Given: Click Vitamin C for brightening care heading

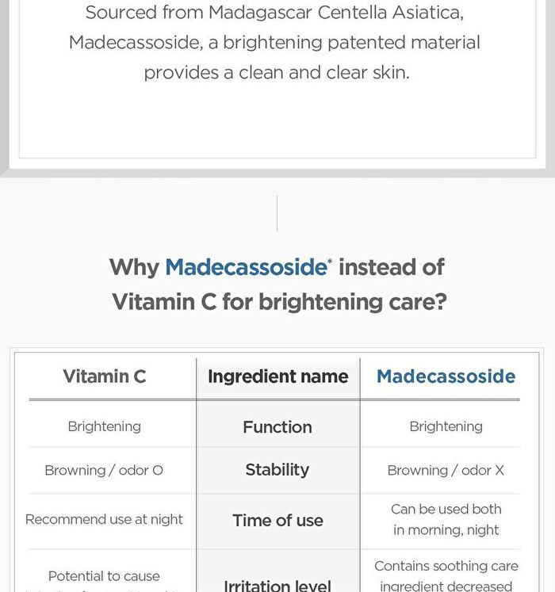Looking at the screenshot, I should 279,303.
